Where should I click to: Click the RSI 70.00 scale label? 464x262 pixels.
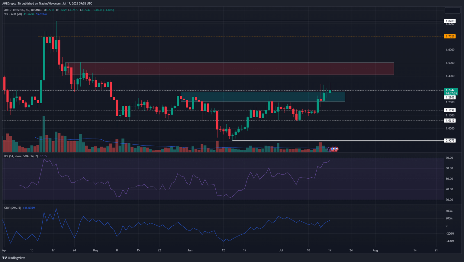pyautogui.click(x=449, y=158)
